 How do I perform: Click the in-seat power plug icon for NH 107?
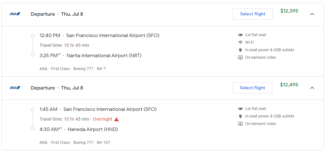point(240,116)
